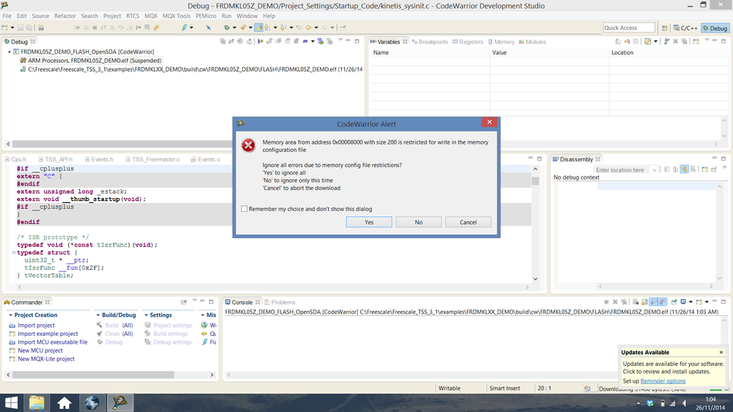The image size is (733, 412).
Task: Open the console display selected dropdown
Action: (x=690, y=302)
